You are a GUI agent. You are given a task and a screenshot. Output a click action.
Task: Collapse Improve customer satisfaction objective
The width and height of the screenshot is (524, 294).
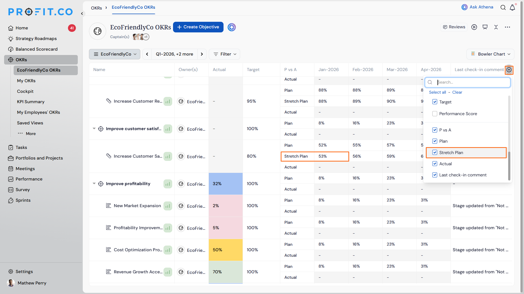94,129
